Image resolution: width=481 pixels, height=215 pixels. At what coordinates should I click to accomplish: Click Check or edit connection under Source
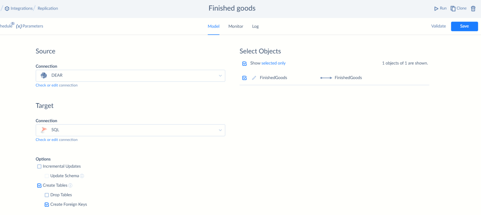57,85
